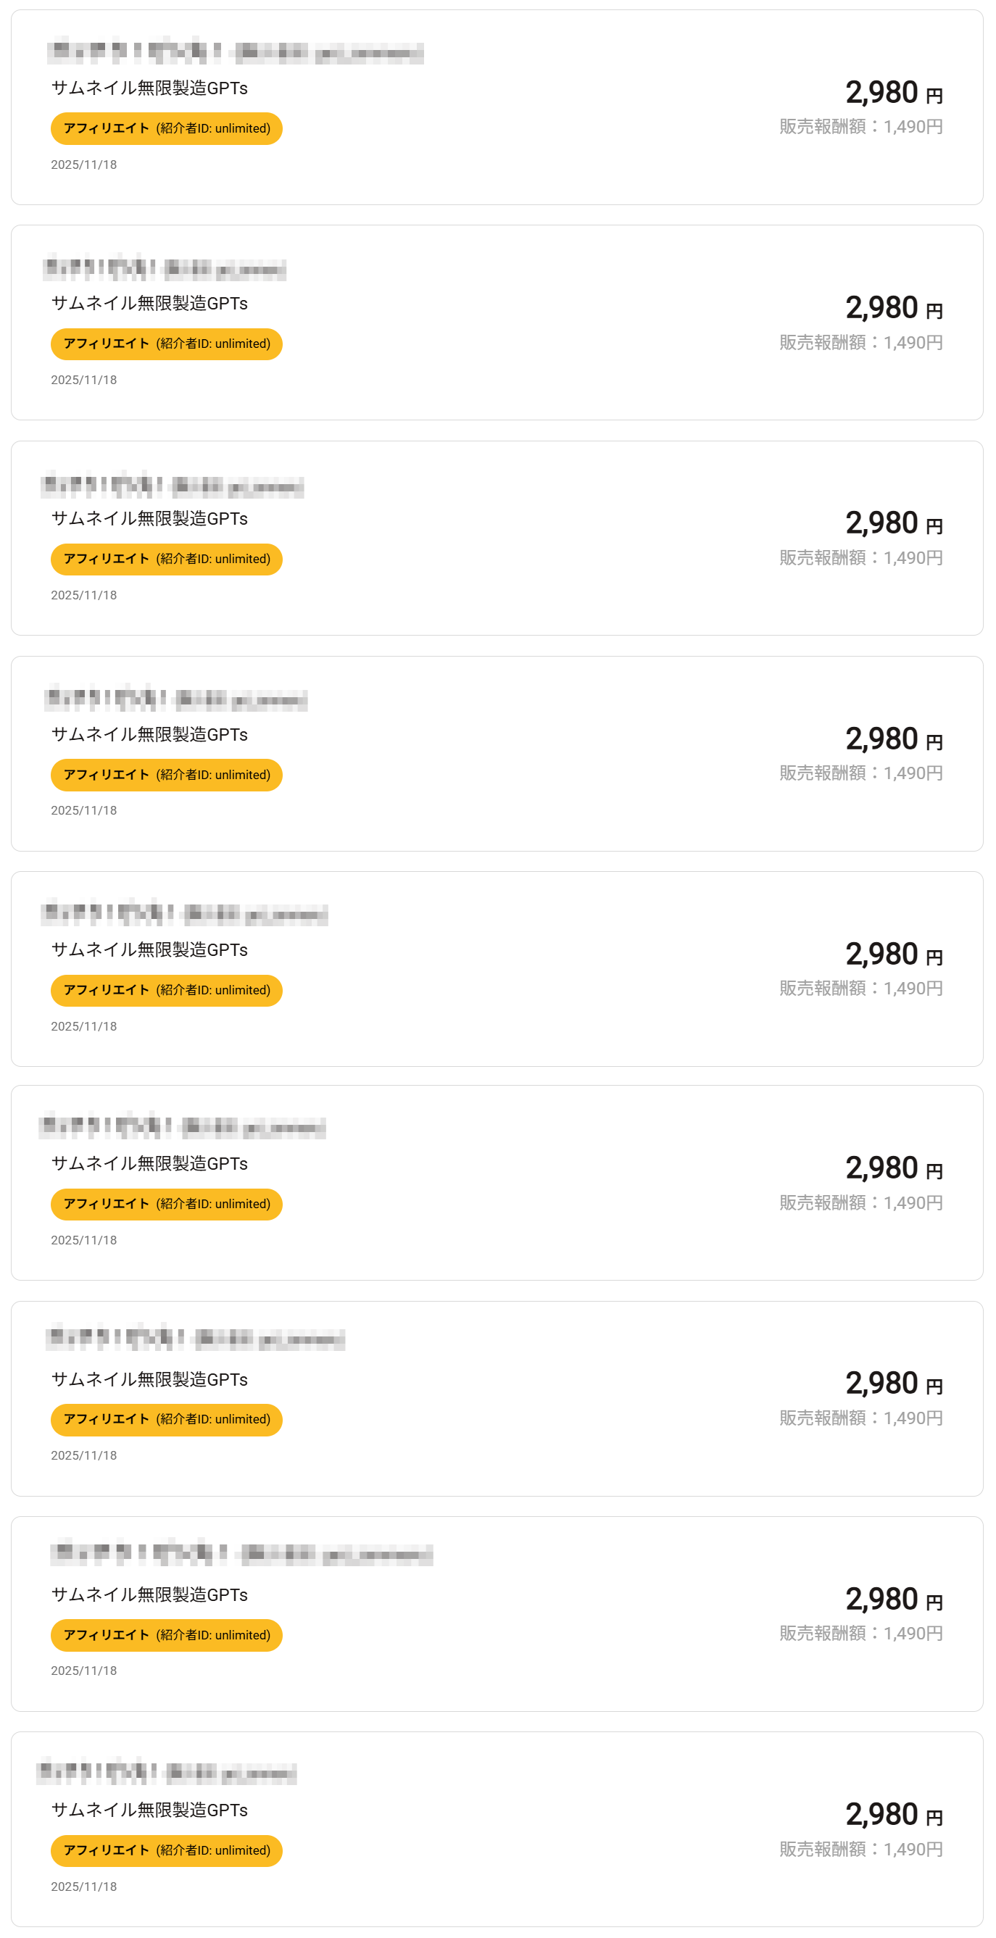Open the product title in the seventh card
This screenshot has width=996, height=1938.
[149, 1379]
